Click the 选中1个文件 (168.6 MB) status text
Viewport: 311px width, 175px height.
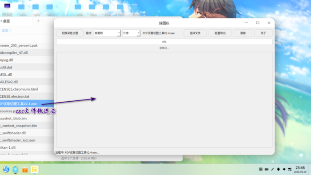coord(79,158)
